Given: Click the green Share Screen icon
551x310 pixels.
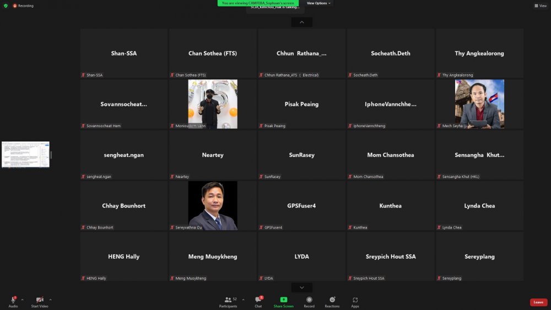Looking at the screenshot, I should click(x=283, y=300).
